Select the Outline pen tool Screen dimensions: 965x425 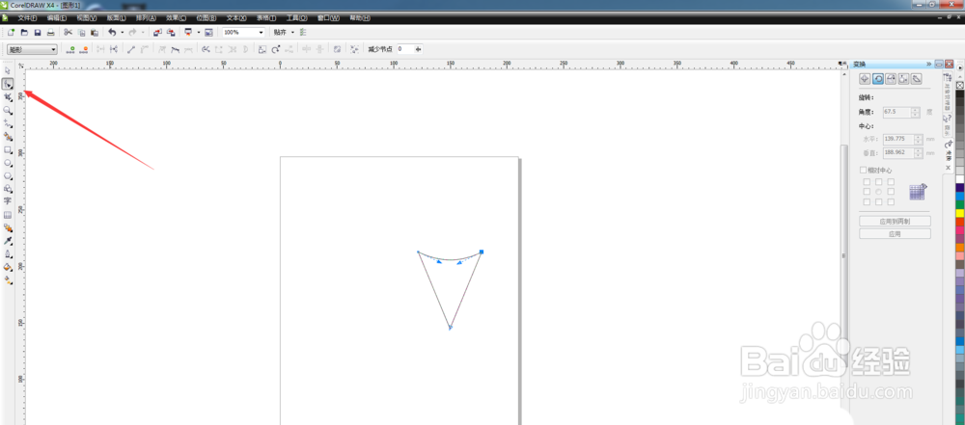[x=8, y=253]
